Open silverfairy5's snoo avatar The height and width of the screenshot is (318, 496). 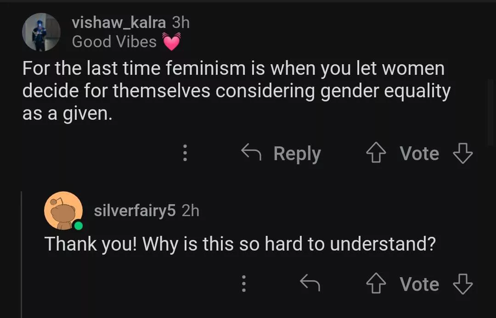coord(63,211)
